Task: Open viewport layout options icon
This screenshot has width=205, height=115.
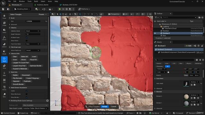Action: pyautogui.click(x=150, y=14)
